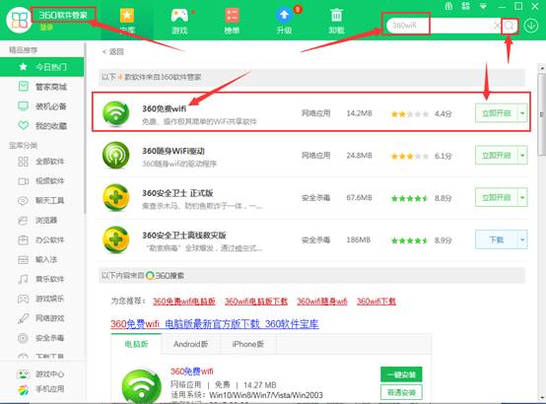Open 手机应用 at sidebar bottom

41,389
